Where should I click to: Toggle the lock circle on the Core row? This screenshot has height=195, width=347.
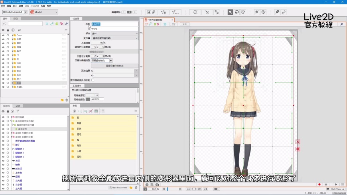[8, 35]
